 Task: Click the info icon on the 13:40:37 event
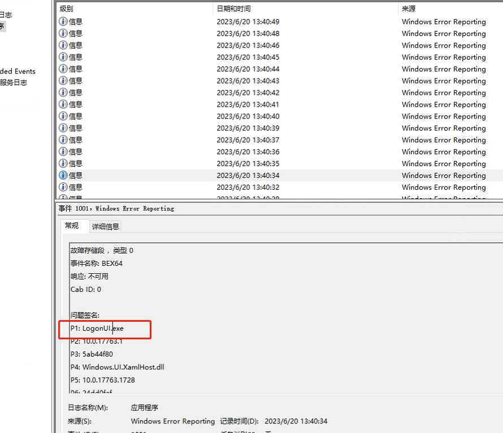point(62,139)
